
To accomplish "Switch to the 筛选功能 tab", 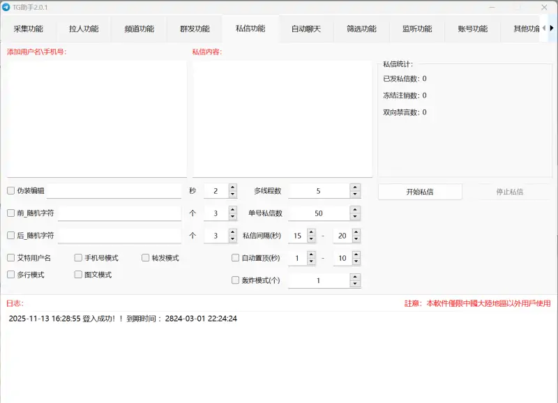I will coord(361,29).
